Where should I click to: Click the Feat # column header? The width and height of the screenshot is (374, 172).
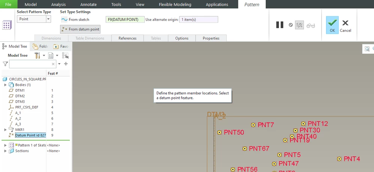53,74
